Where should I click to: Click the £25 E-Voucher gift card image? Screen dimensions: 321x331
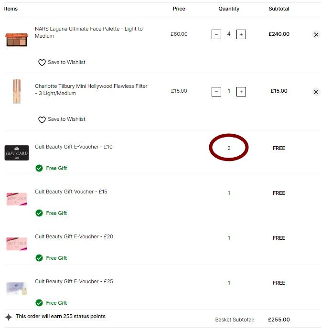pos(17,288)
